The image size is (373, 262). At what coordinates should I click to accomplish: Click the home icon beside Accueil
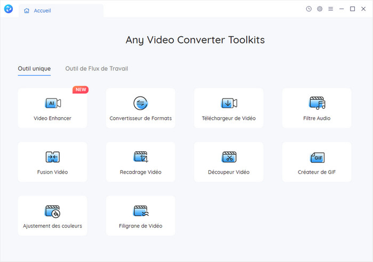pos(27,11)
